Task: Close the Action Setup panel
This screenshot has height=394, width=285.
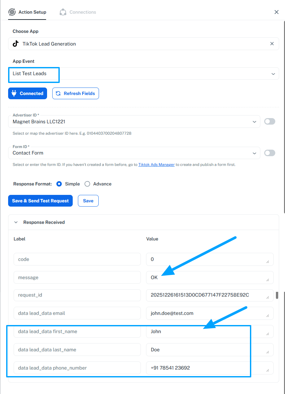Action: (277, 12)
